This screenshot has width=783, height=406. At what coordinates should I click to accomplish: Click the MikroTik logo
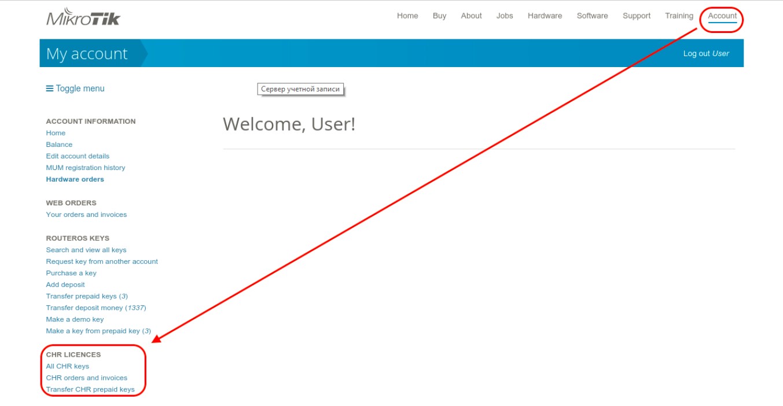pos(83,17)
